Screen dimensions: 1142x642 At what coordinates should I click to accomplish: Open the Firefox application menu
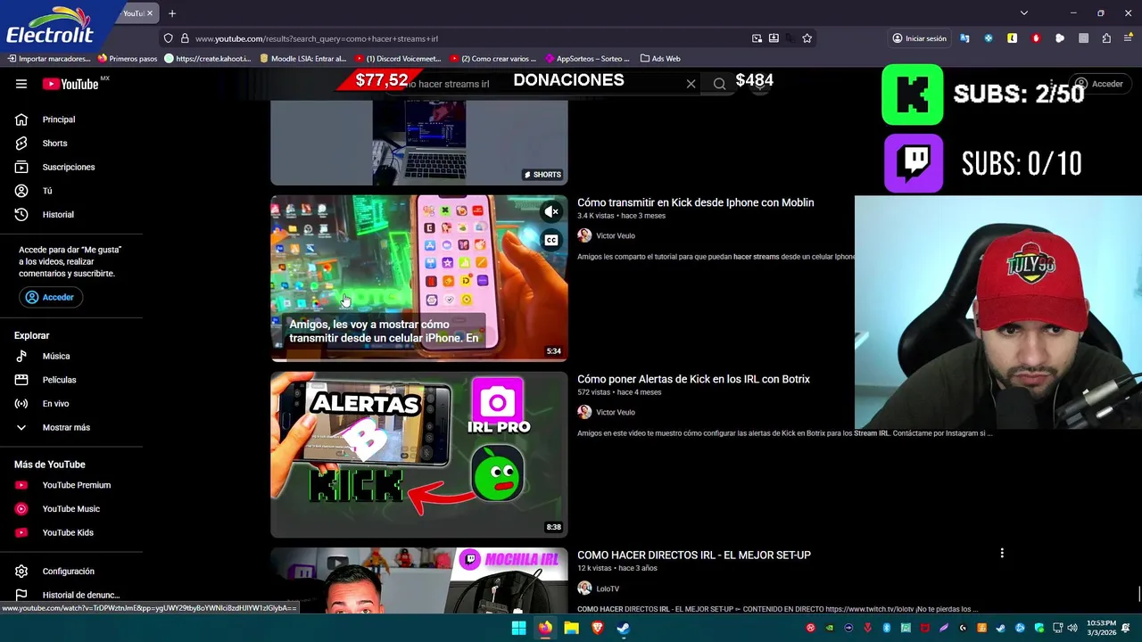pyautogui.click(x=1129, y=38)
